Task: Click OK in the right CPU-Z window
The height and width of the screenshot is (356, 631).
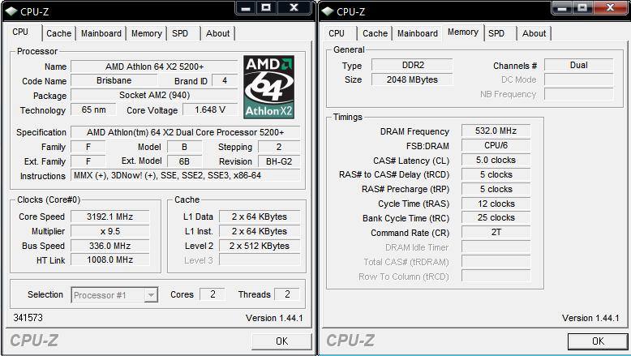Action: click(x=598, y=341)
